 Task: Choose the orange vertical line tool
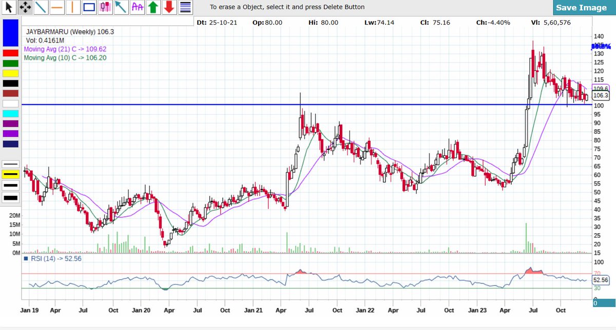click(x=73, y=7)
